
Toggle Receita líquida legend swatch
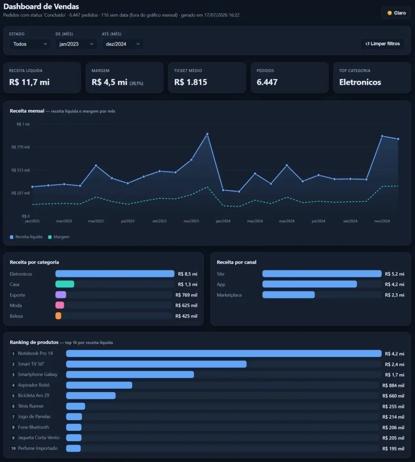[11, 237]
